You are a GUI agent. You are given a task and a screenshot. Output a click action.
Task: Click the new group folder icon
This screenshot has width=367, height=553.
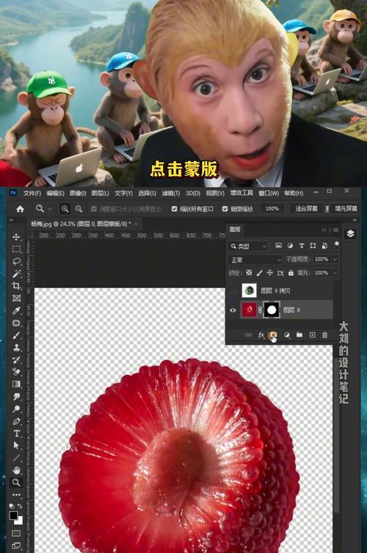point(299,334)
